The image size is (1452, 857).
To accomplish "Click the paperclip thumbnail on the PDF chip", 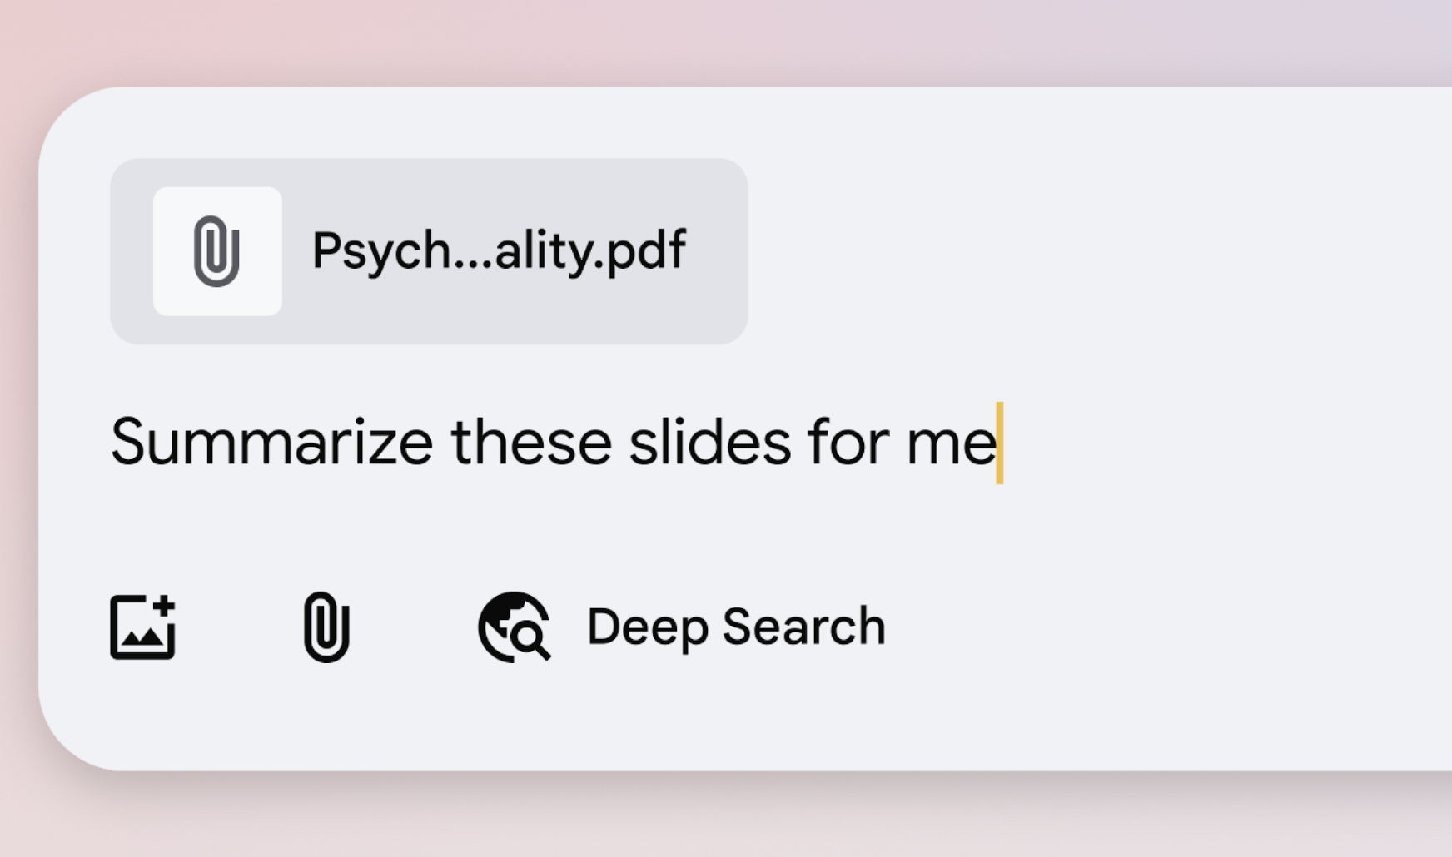I will pyautogui.click(x=217, y=251).
